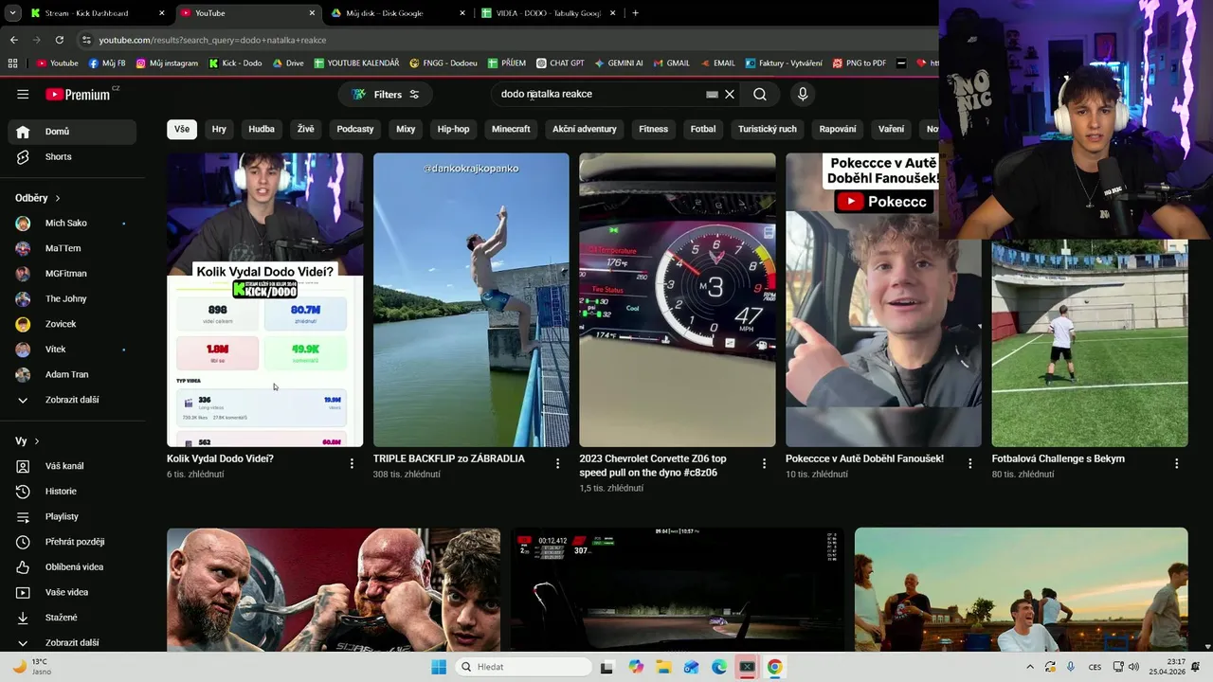1213x682 pixels.
Task: Select the 'Fotbal' filter chip
Action: [703, 129]
